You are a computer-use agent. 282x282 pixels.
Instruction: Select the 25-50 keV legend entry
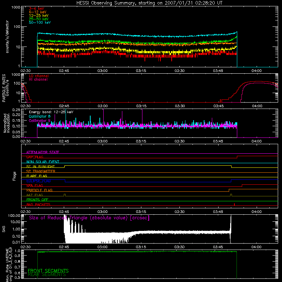click(39, 19)
